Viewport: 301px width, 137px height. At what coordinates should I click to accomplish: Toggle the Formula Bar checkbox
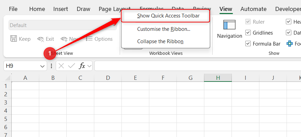click(x=248, y=44)
